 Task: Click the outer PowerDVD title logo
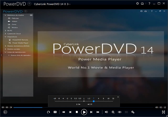pos(15,4)
